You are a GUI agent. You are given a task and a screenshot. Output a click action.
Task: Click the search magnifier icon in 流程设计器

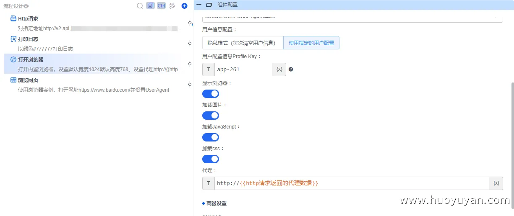click(x=140, y=6)
